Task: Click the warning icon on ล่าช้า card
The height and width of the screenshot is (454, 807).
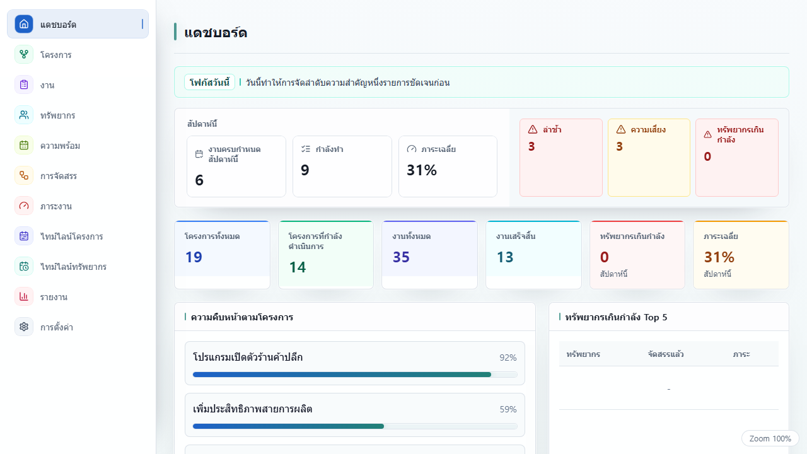Action: [x=533, y=129]
